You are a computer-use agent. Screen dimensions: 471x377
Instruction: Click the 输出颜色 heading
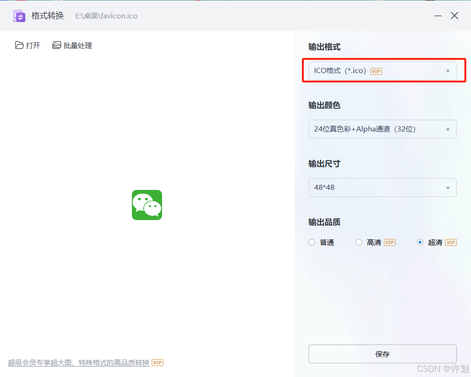(x=325, y=105)
